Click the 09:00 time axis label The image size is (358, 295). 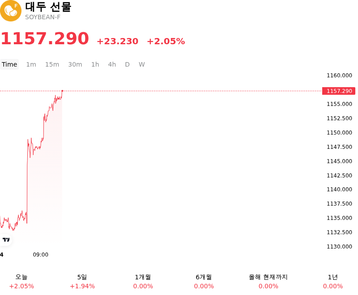(x=41, y=255)
